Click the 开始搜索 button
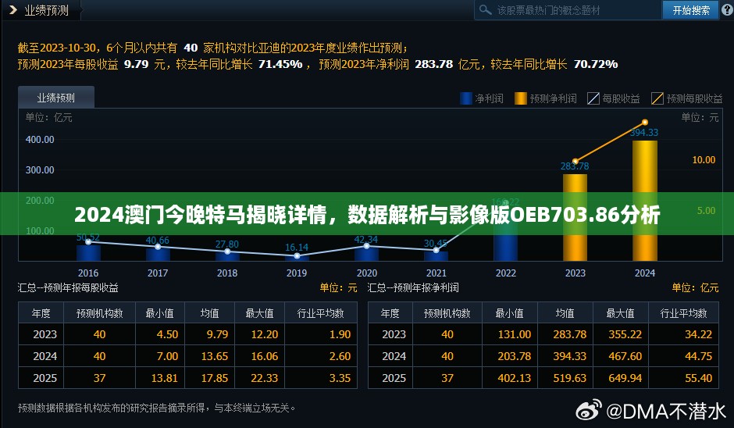Image resolution: width=734 pixels, height=428 pixels. coord(690,10)
